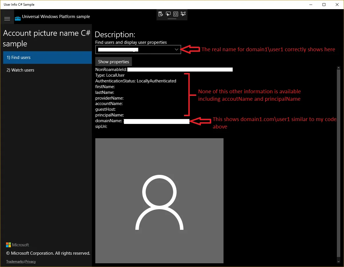Click the scrollbar up arrow
The height and width of the screenshot is (267, 344).
click(339, 68)
